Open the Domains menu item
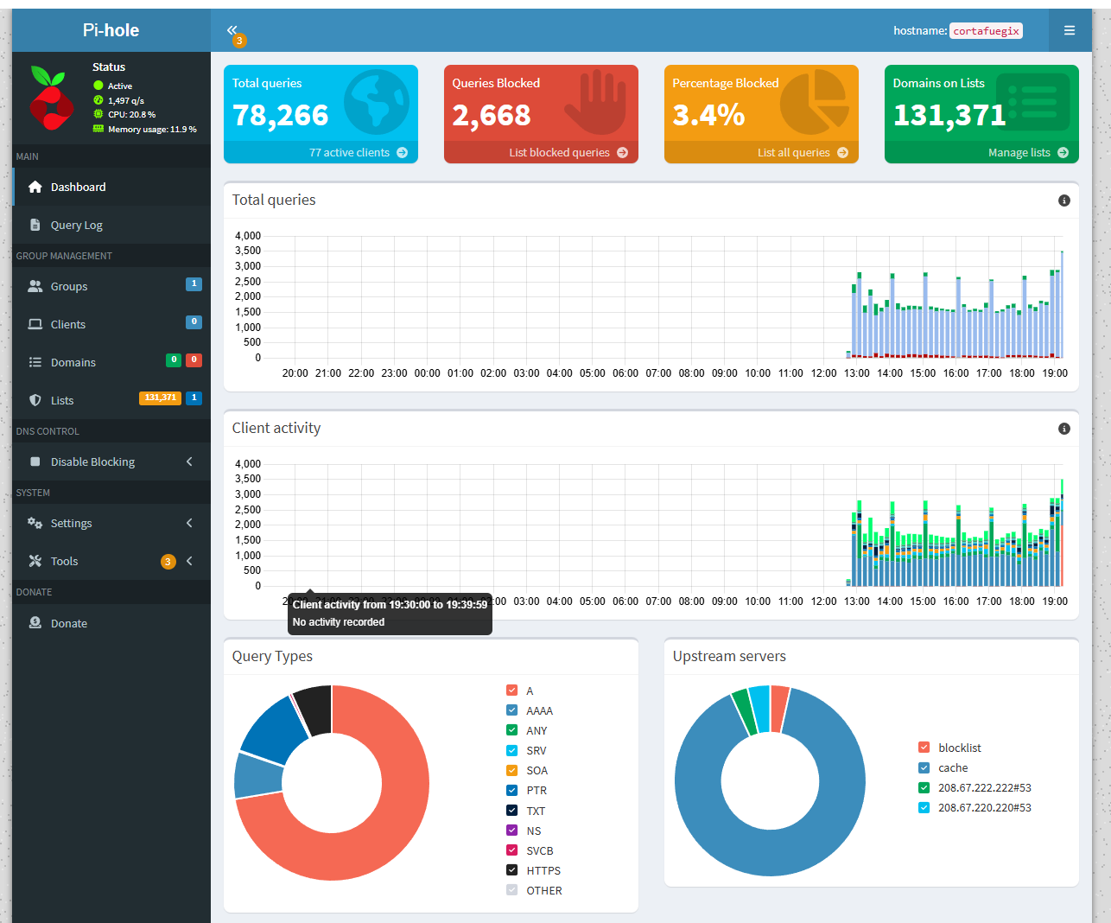The width and height of the screenshot is (1111, 923). [111, 362]
